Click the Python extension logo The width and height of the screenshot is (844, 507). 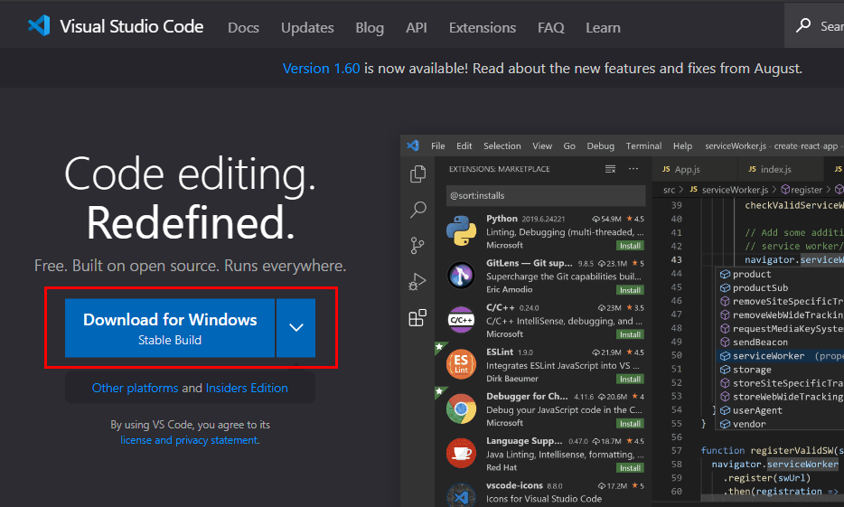(x=461, y=230)
